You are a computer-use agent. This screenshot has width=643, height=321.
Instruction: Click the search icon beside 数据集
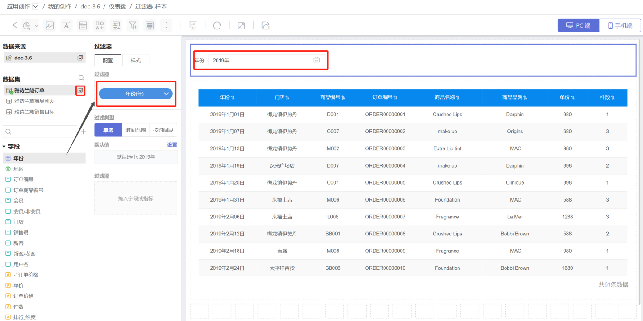click(x=81, y=78)
